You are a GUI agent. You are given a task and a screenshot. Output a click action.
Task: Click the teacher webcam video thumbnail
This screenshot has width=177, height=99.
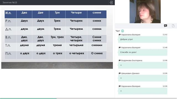pos(145,12)
